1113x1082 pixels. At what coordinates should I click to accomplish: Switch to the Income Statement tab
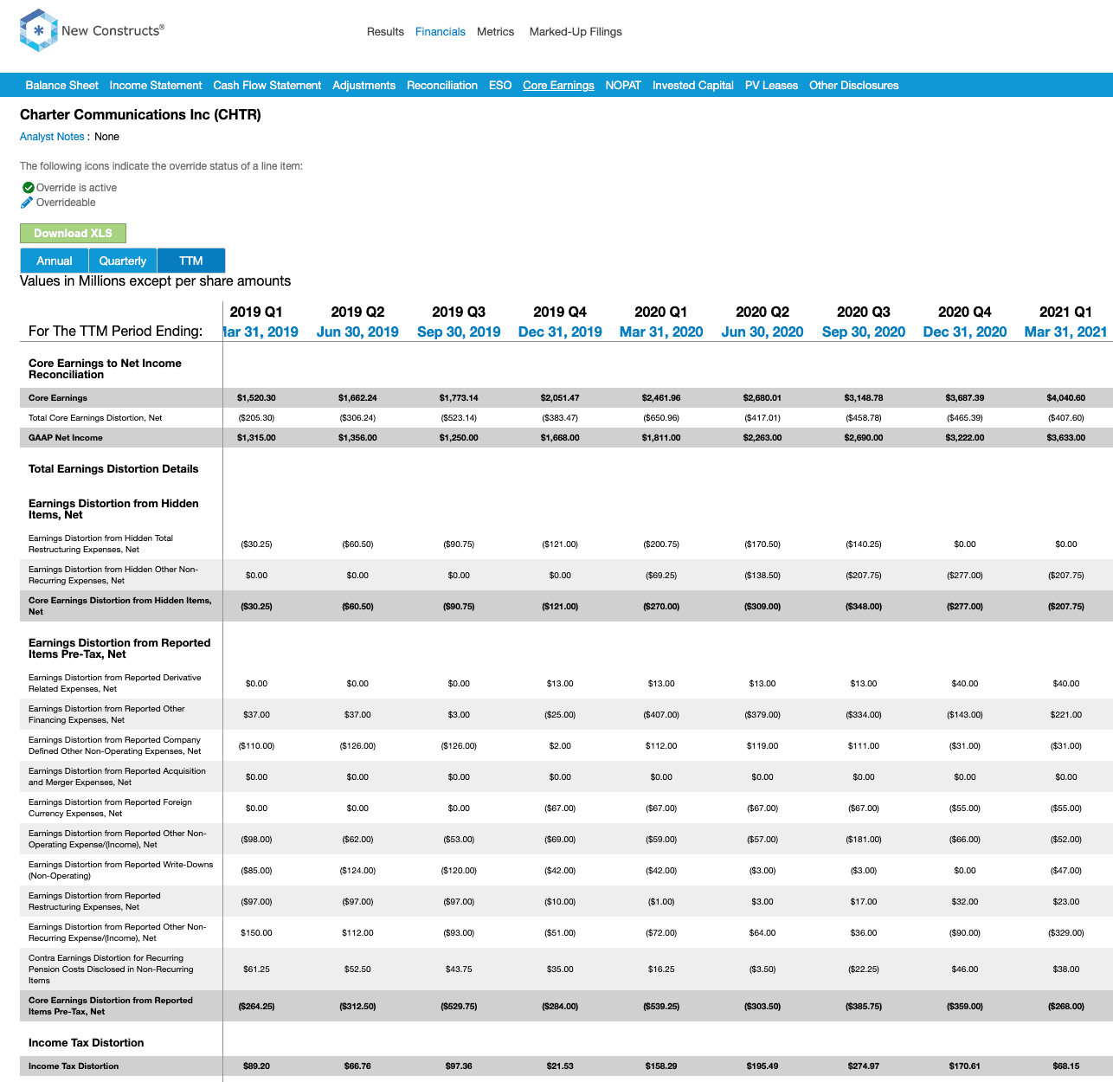click(x=156, y=85)
